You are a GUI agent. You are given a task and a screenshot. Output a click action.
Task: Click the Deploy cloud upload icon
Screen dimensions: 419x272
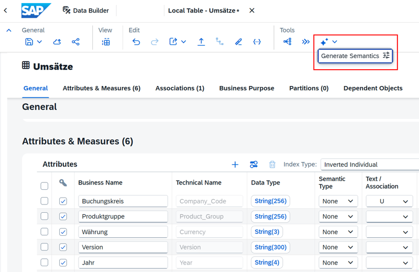[57, 42]
